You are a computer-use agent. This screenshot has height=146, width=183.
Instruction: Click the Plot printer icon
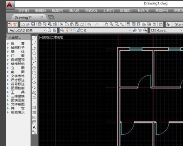coord(40,24)
